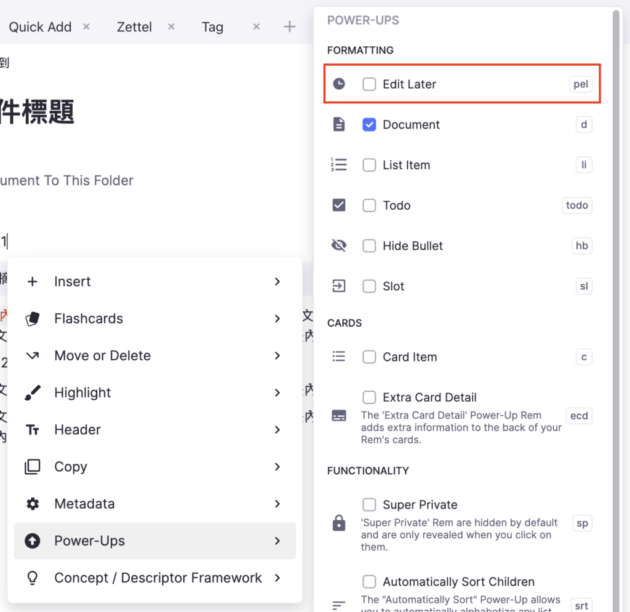Click the Highlight pen icon
This screenshot has width=630, height=612.
(33, 392)
